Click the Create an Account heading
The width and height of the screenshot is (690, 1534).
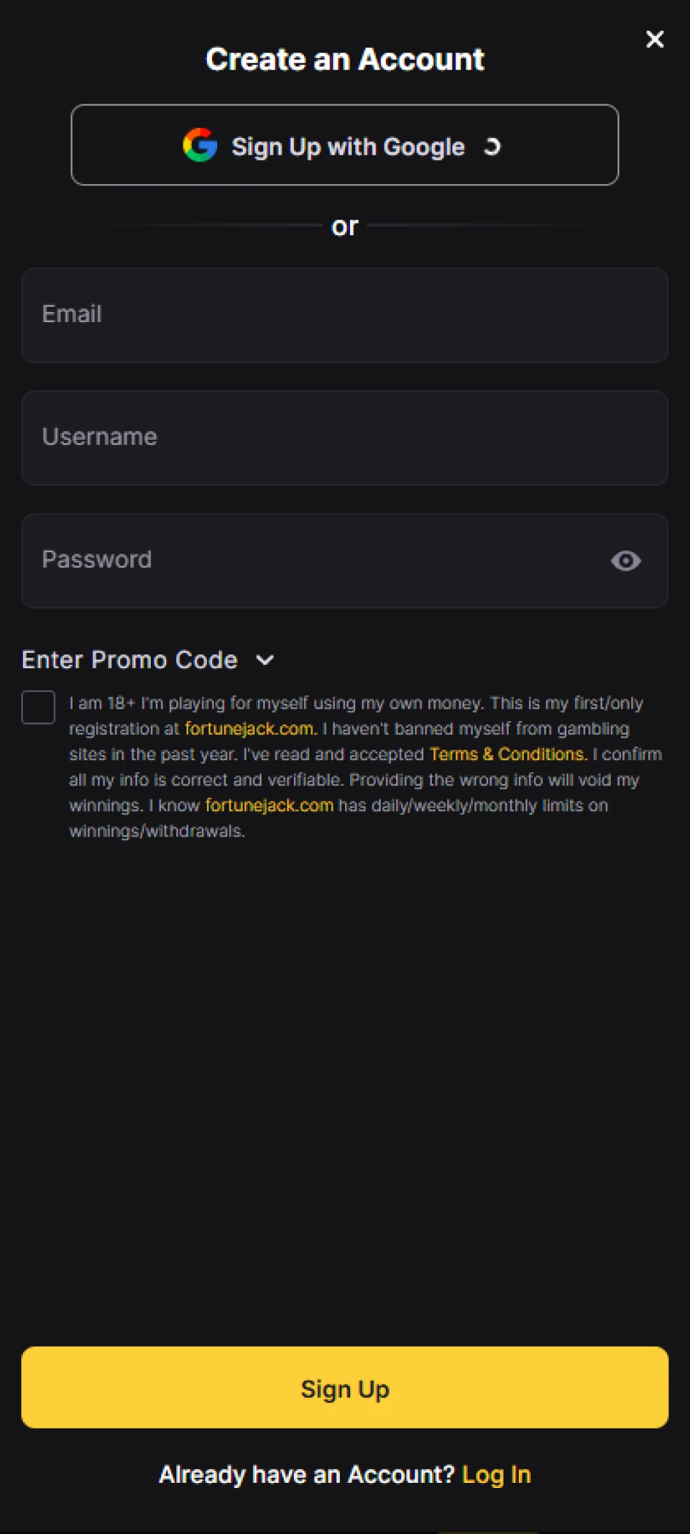pos(345,59)
